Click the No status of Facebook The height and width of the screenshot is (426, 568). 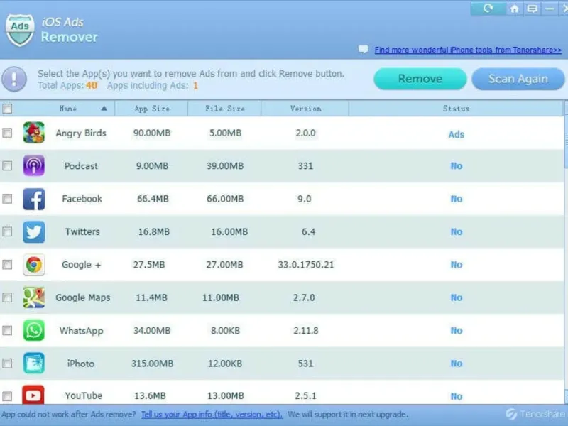coord(457,199)
